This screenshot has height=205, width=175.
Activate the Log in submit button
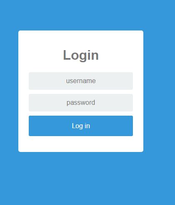pyautogui.click(x=81, y=126)
